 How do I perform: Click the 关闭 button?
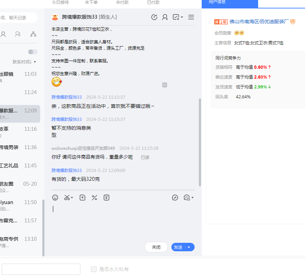click(x=156, y=247)
